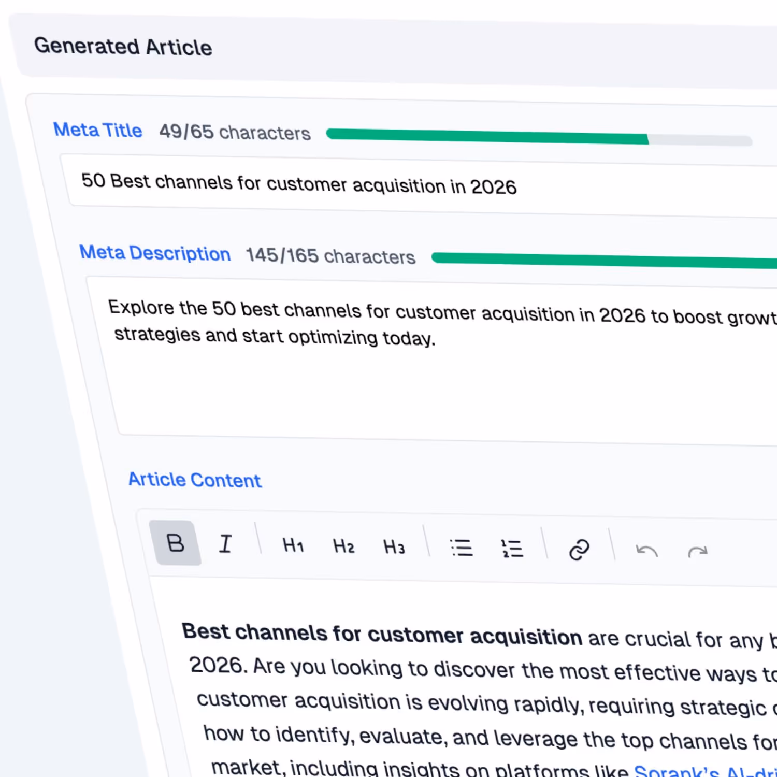
Task: Apply italic formatting
Action: [225, 544]
